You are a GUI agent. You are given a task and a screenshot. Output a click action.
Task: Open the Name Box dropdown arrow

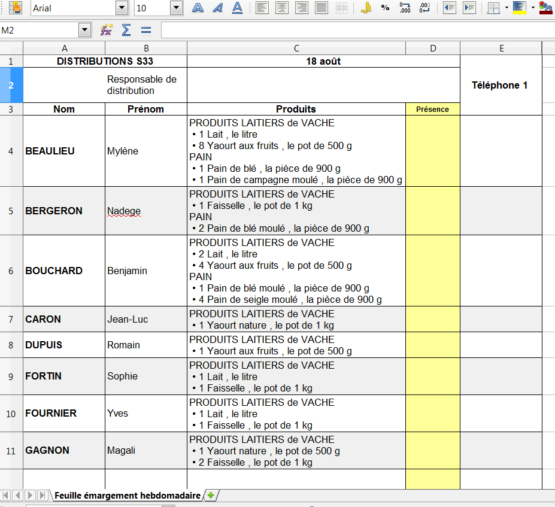tap(84, 31)
